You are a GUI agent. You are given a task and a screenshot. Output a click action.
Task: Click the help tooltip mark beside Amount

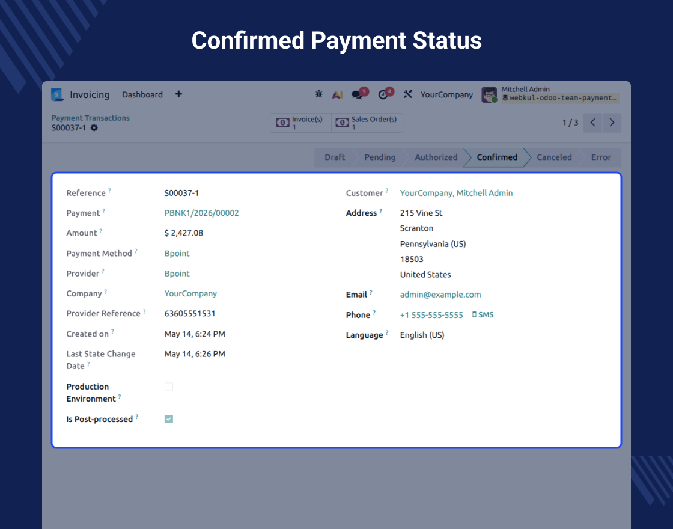[x=101, y=231]
